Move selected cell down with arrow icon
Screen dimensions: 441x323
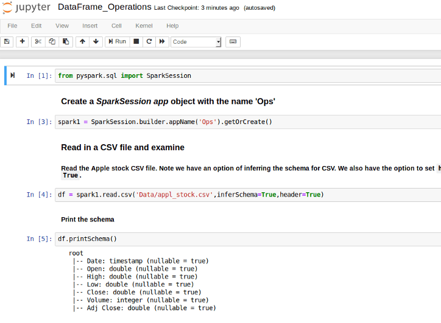[x=96, y=41]
